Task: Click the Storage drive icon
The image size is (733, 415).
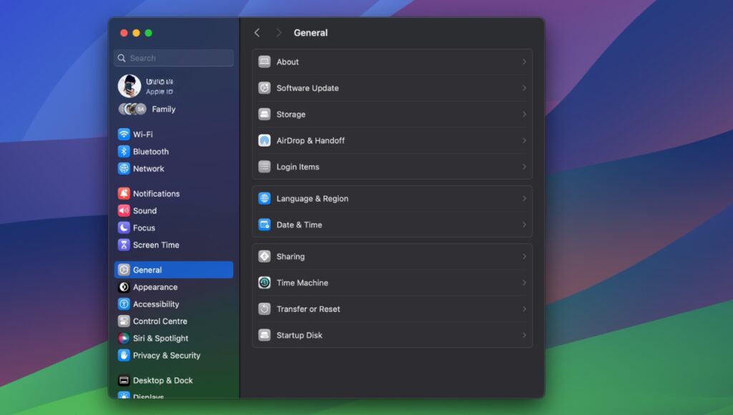Action: [x=265, y=114]
